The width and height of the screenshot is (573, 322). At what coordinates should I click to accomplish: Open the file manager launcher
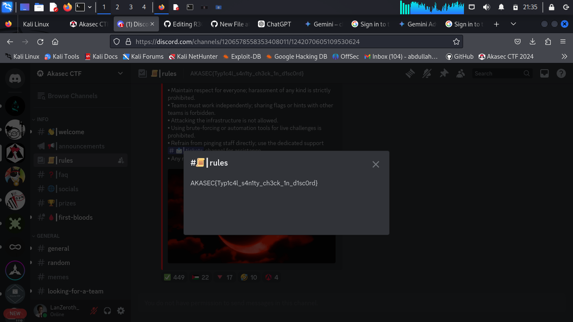coord(39,7)
